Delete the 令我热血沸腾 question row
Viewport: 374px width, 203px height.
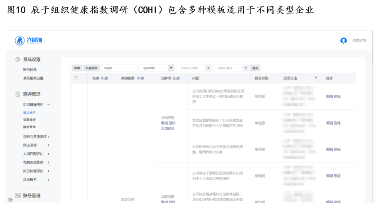pyautogui.click(x=337, y=149)
